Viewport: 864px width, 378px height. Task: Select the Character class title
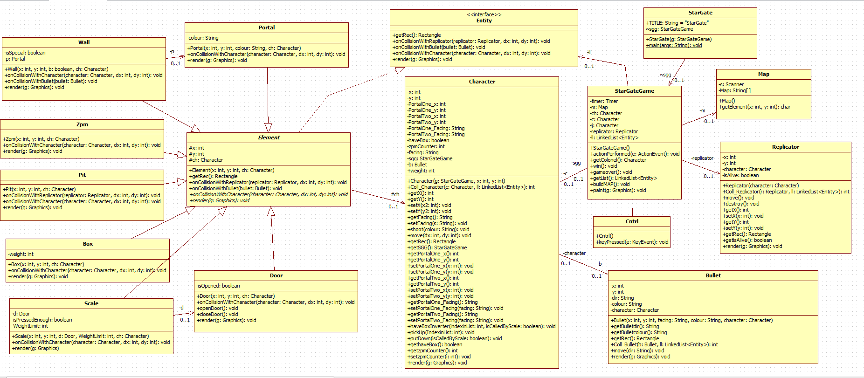click(x=482, y=82)
